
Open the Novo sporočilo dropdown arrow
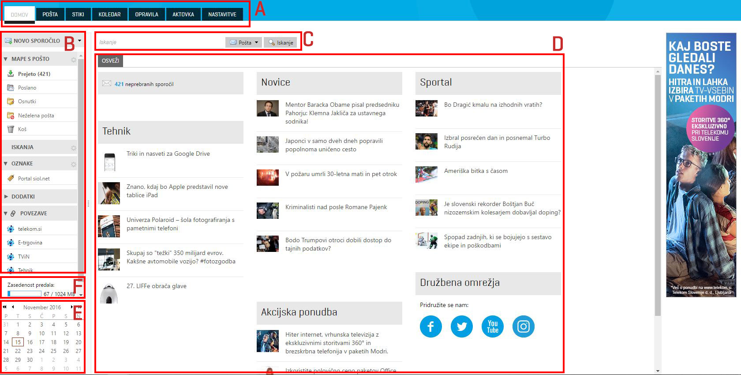tap(80, 41)
